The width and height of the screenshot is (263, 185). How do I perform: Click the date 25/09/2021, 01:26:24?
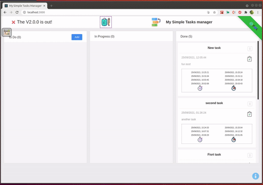194,113
